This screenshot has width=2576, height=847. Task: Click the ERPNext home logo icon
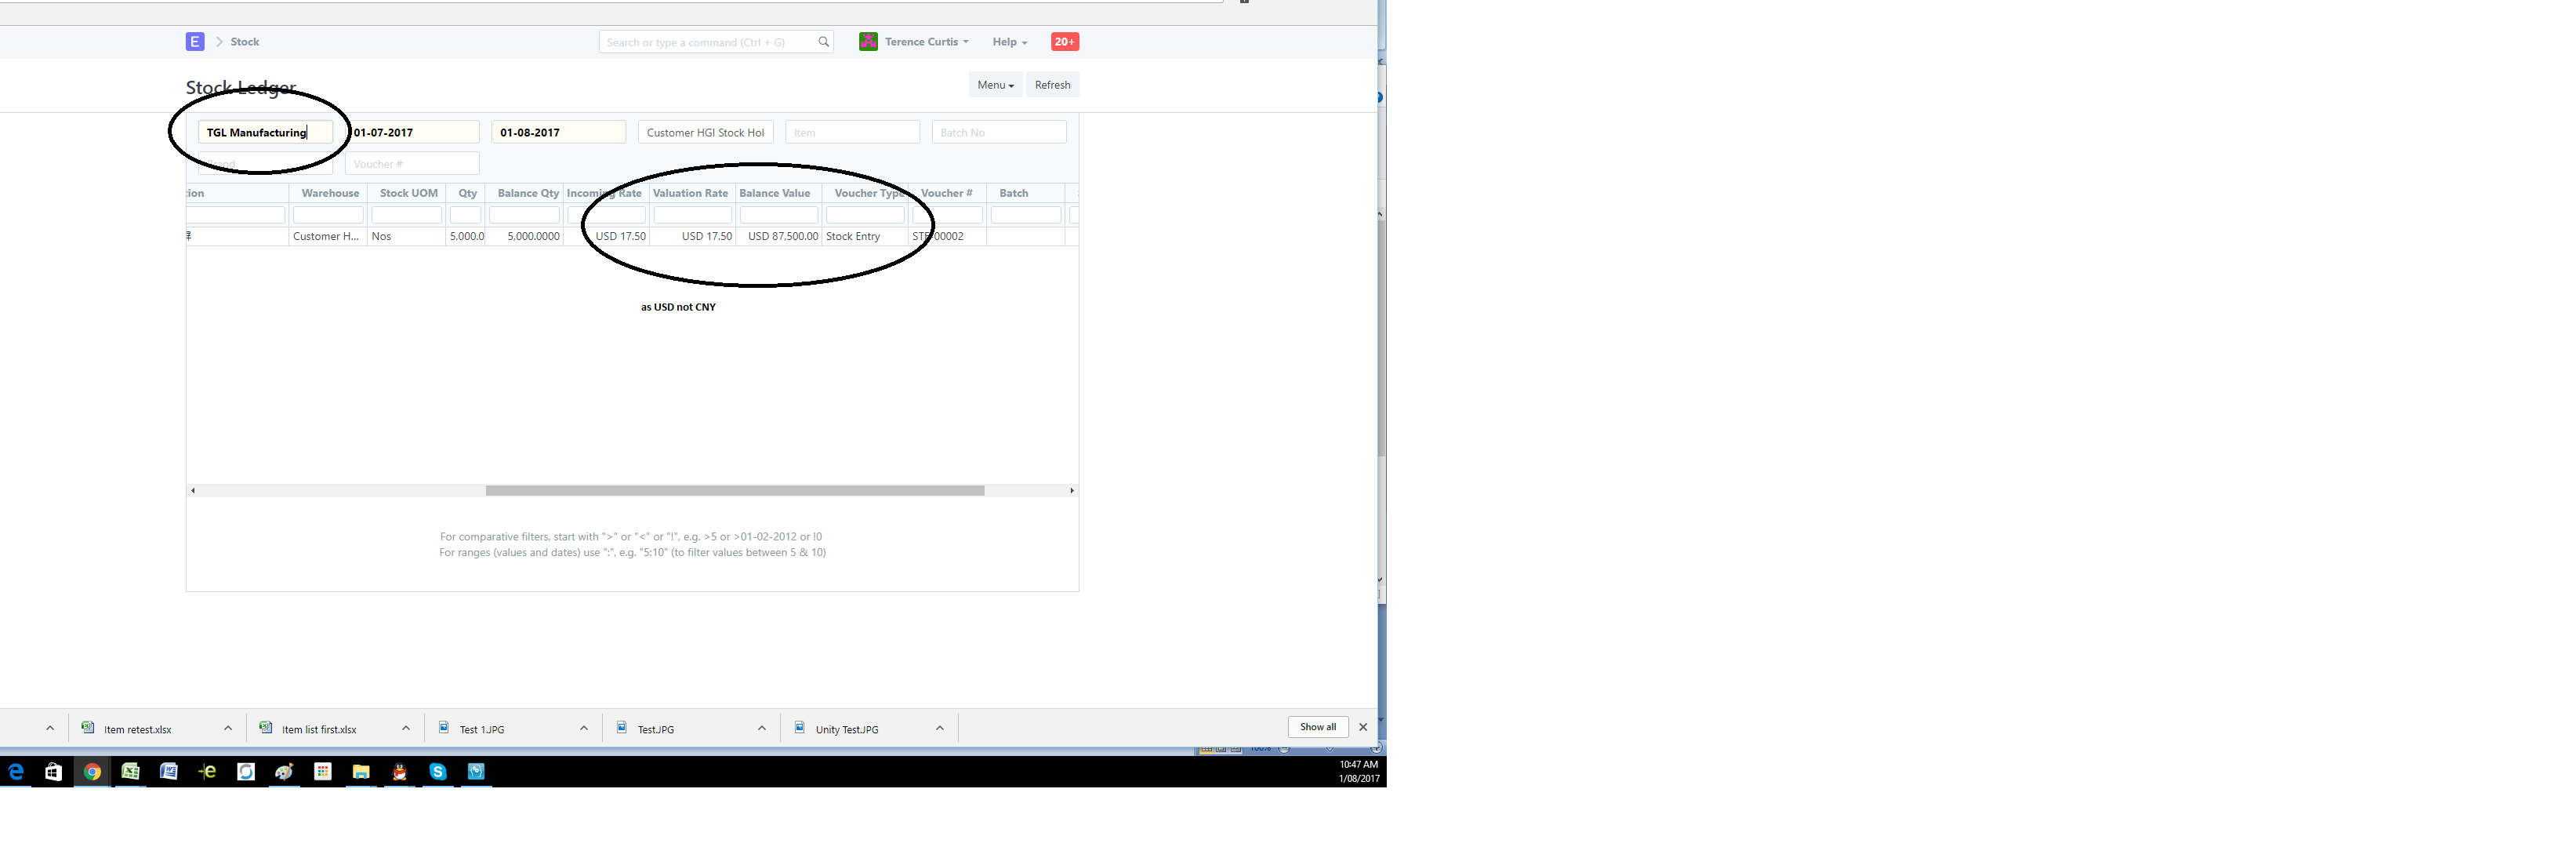(x=194, y=42)
